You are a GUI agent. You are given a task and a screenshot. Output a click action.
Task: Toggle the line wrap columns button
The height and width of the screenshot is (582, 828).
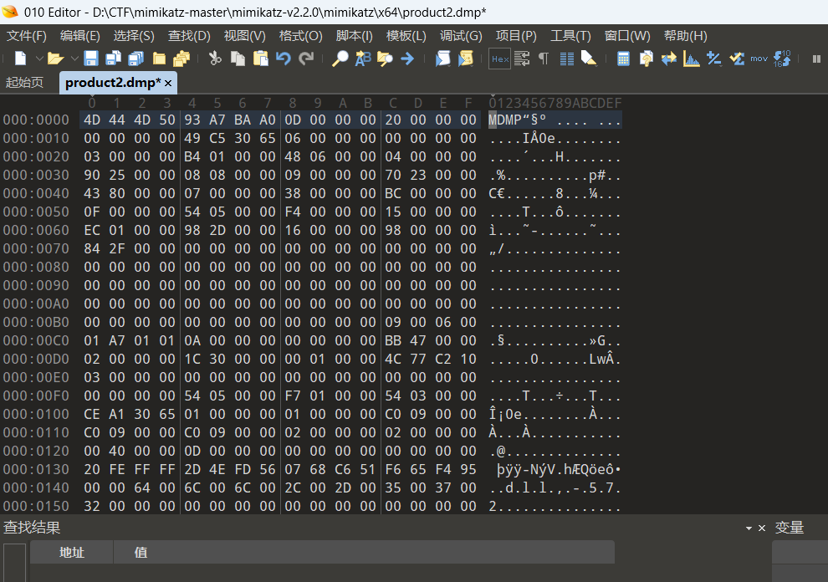(567, 59)
